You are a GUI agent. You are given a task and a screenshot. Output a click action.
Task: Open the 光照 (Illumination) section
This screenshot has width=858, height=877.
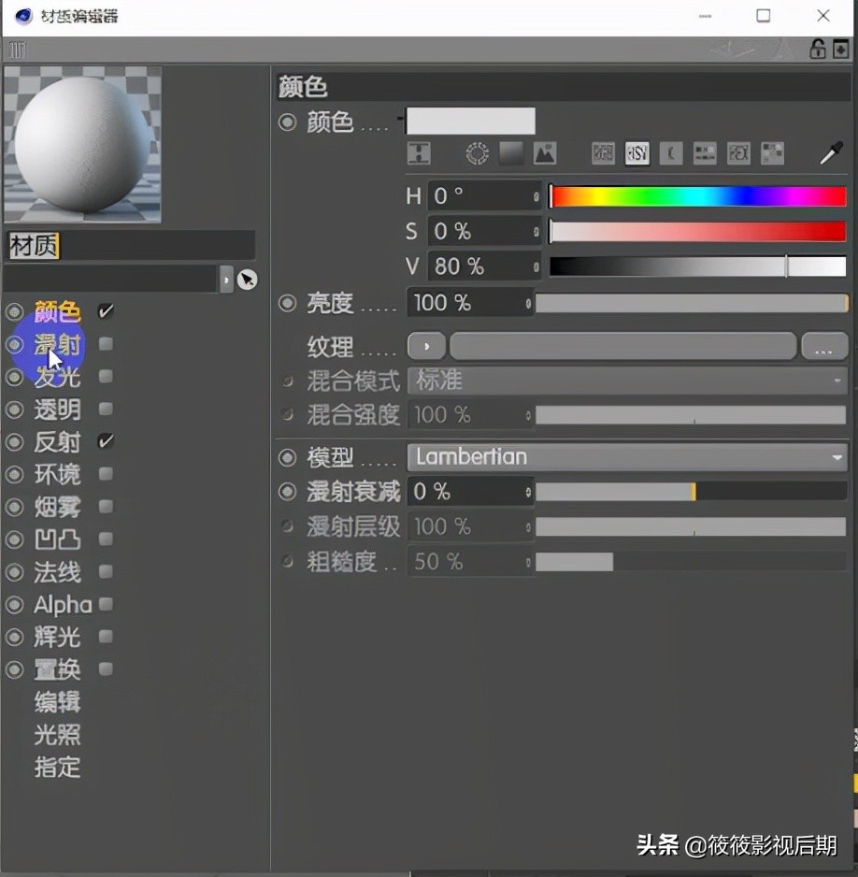(58, 735)
